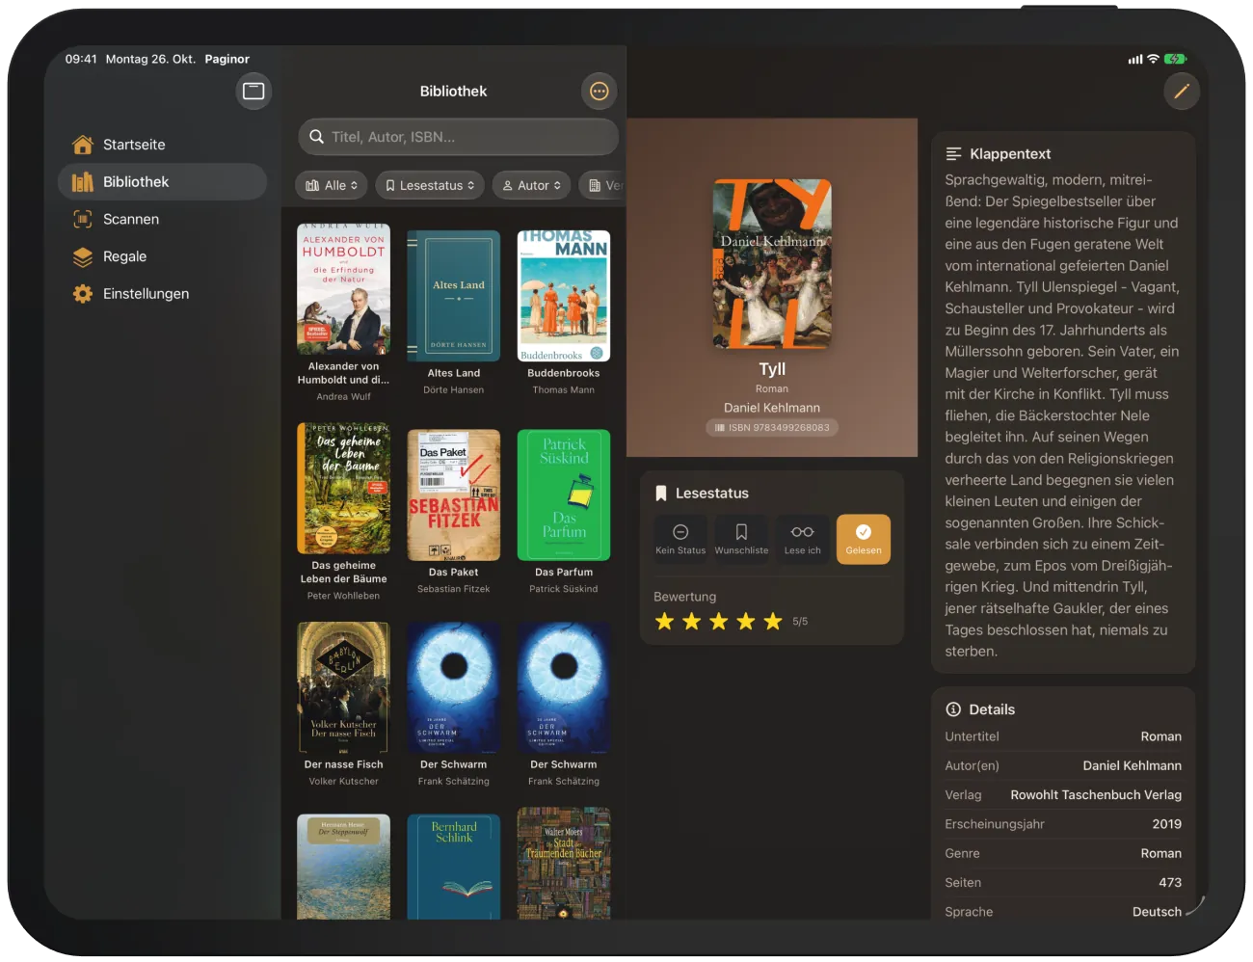Click the Rowohlt Taschenbuch Verlag publisher value
The width and height of the screenshot is (1253, 962).
(1096, 795)
